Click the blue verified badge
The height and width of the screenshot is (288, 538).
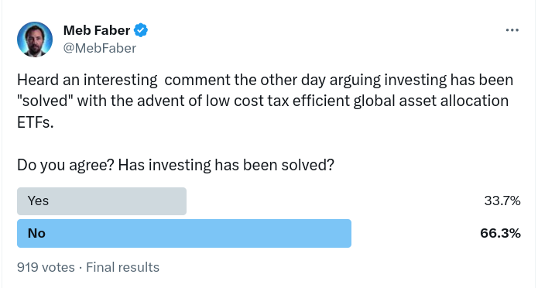click(x=141, y=30)
